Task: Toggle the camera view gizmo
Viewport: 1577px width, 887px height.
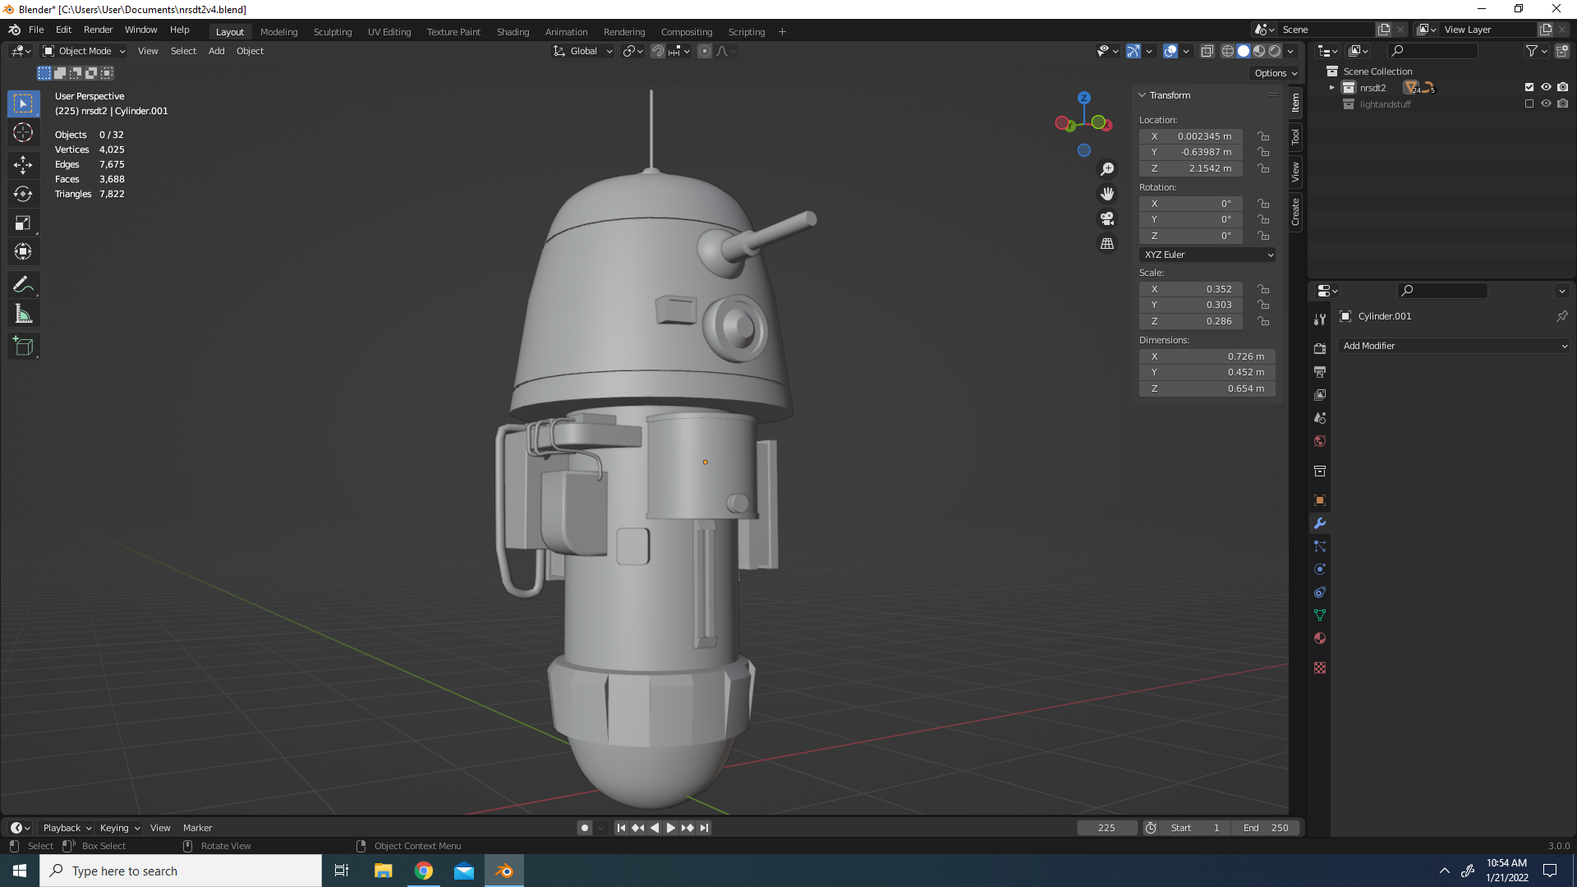Action: click(x=1107, y=218)
